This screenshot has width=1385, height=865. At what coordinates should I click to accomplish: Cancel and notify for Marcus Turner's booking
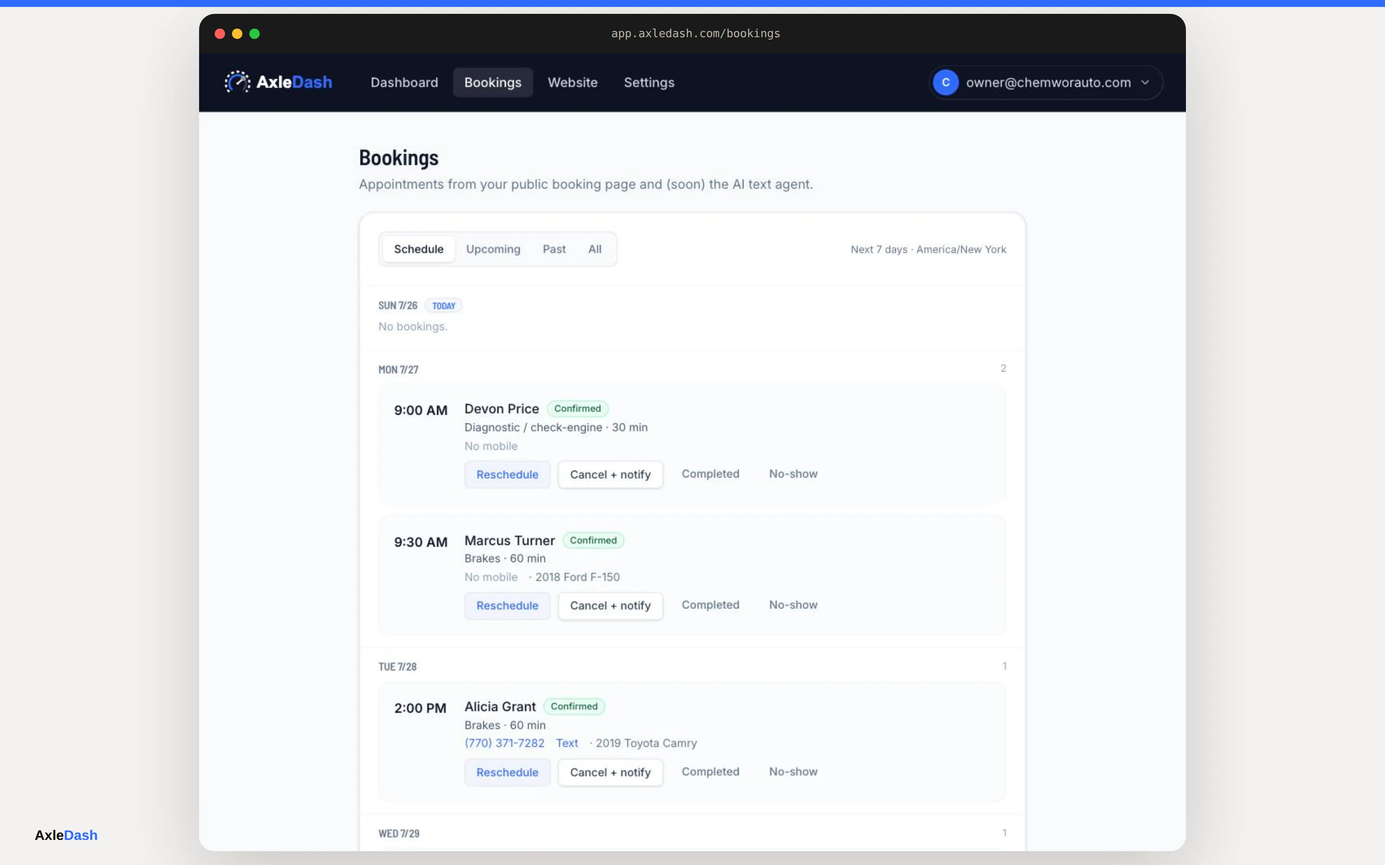(x=610, y=605)
